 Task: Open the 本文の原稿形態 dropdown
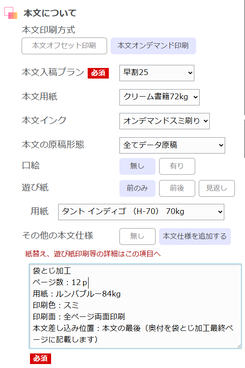pos(172,145)
